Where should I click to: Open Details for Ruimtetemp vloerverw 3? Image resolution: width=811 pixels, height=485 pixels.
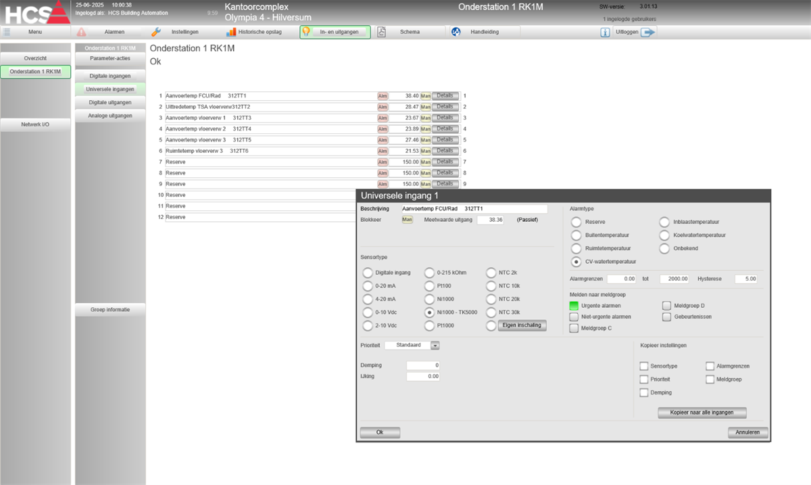(x=445, y=151)
